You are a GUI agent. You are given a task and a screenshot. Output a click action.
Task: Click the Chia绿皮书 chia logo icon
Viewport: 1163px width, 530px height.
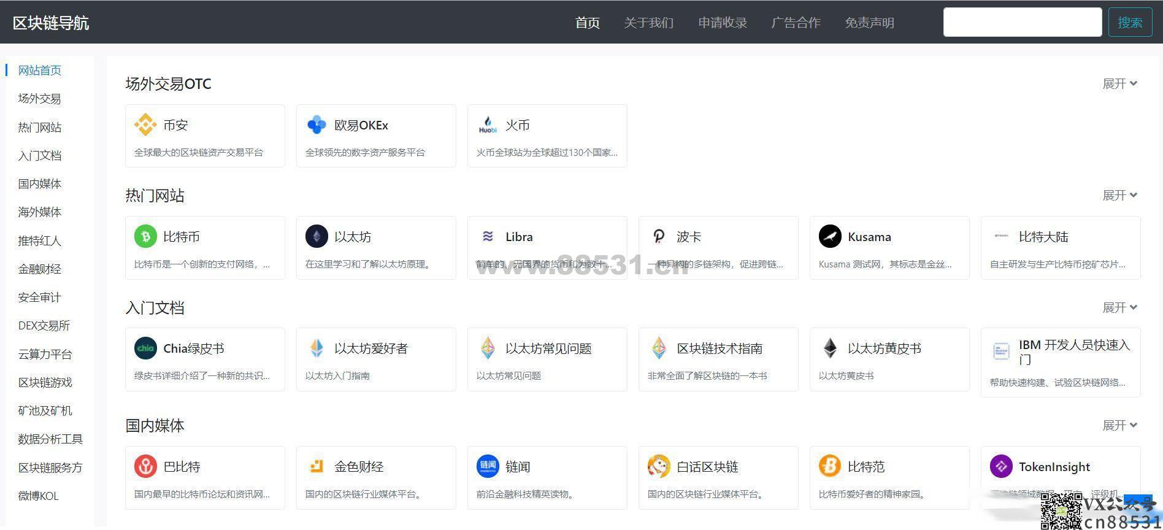pyautogui.click(x=145, y=348)
